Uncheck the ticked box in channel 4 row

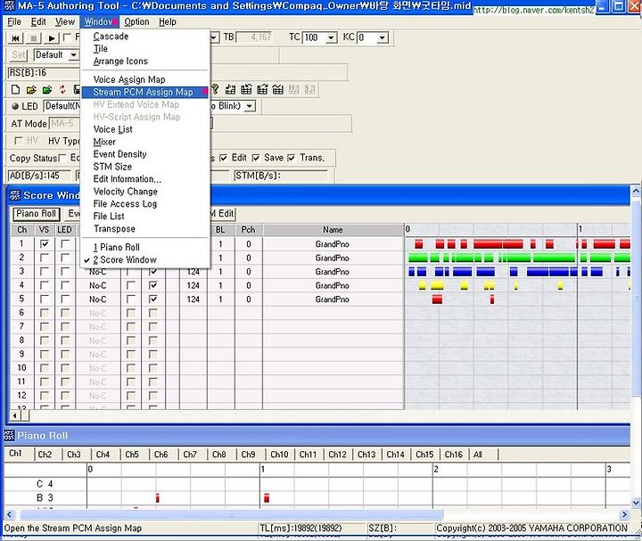[153, 285]
